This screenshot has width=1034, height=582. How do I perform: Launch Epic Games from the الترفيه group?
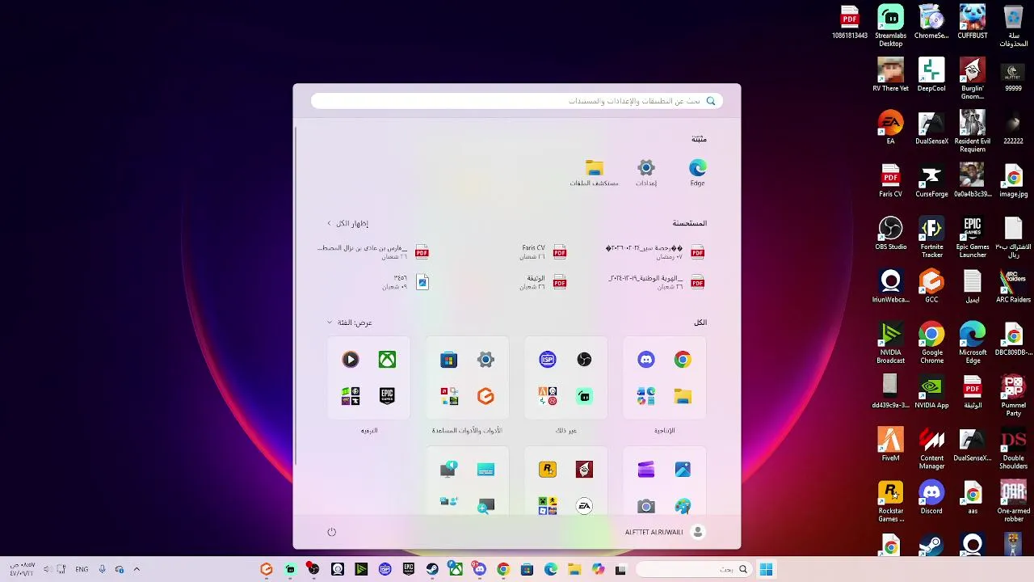click(387, 396)
